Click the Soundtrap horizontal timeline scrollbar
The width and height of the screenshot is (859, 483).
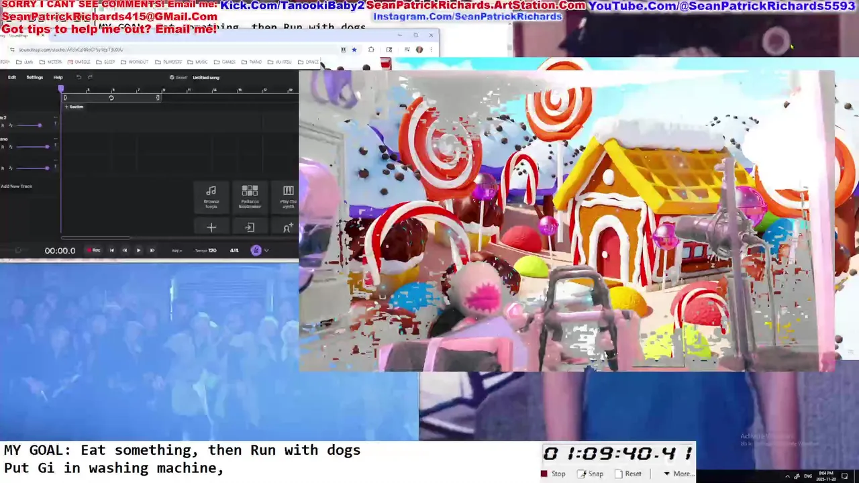pos(96,237)
